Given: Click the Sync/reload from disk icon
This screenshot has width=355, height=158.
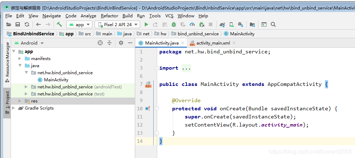Looking at the screenshot, I should coord(27,24).
